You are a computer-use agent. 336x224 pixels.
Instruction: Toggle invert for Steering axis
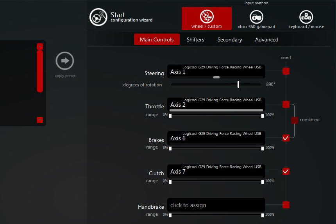(286, 71)
